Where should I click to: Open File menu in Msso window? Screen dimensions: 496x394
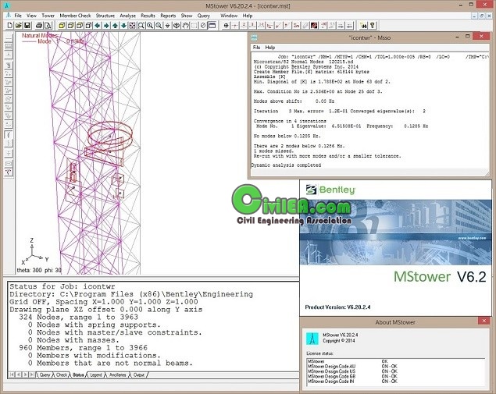point(256,48)
